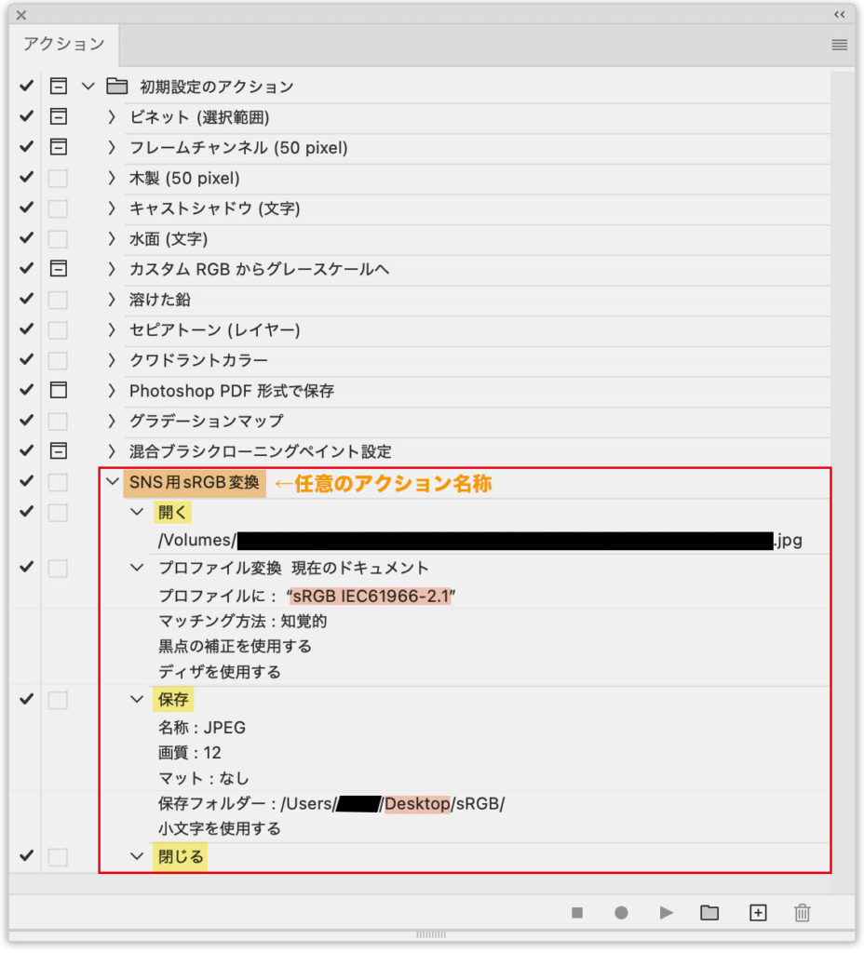Select the 閉じる step
Viewport: 864px width, 953px height.
[182, 856]
